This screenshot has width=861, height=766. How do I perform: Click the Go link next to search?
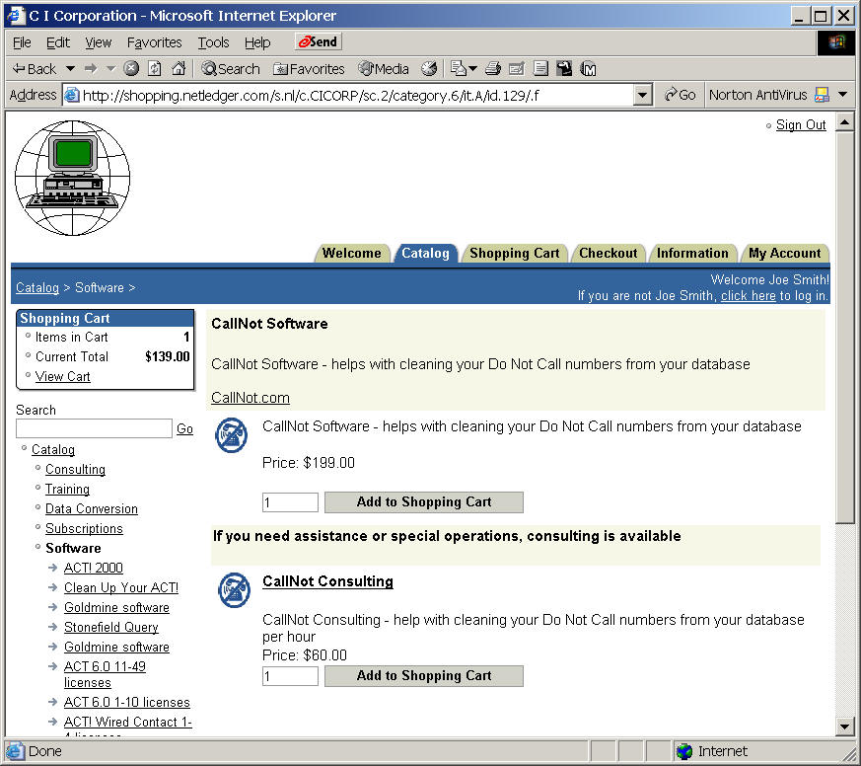(184, 429)
